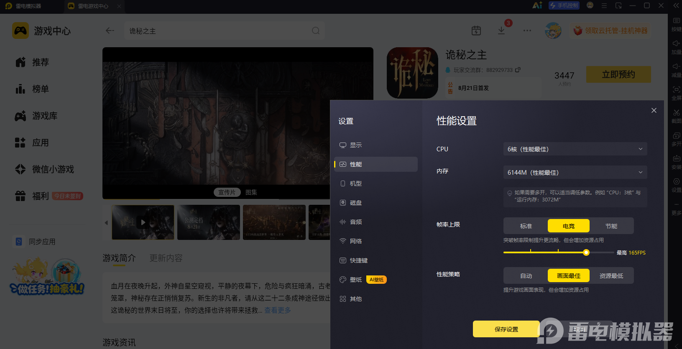Set performance strategy to 自动
Image resolution: width=682 pixels, height=349 pixels.
[526, 276]
